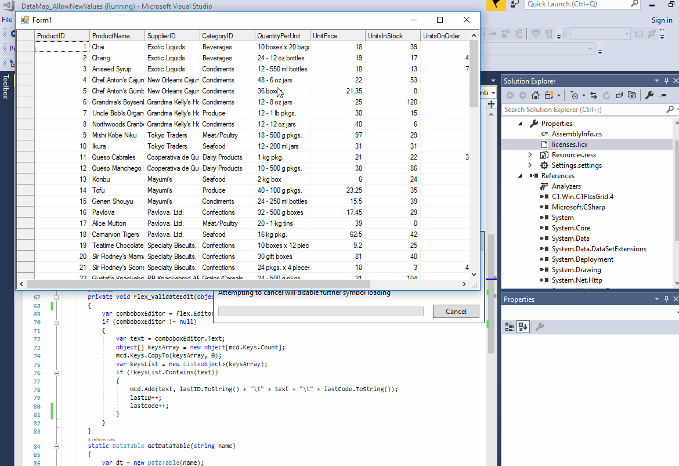Image resolution: width=679 pixels, height=466 pixels.
Task: Sort grid by ProductName column header
Action: click(117, 35)
